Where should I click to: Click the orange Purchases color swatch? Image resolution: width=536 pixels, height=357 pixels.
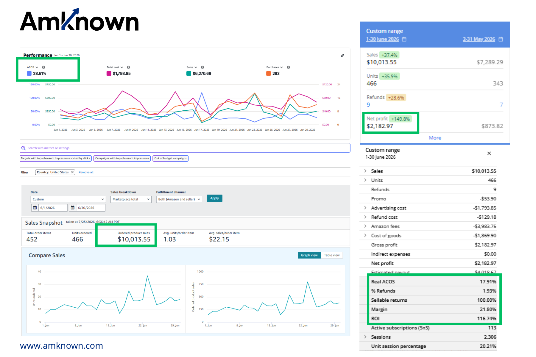[x=269, y=73]
